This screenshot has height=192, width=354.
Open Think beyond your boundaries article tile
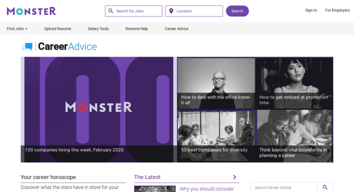(x=294, y=136)
